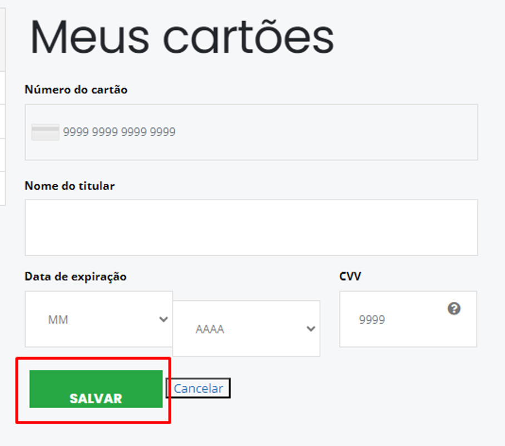The width and height of the screenshot is (505, 446).
Task: Open the expiration month MM dropdown
Action: pyautogui.click(x=99, y=319)
